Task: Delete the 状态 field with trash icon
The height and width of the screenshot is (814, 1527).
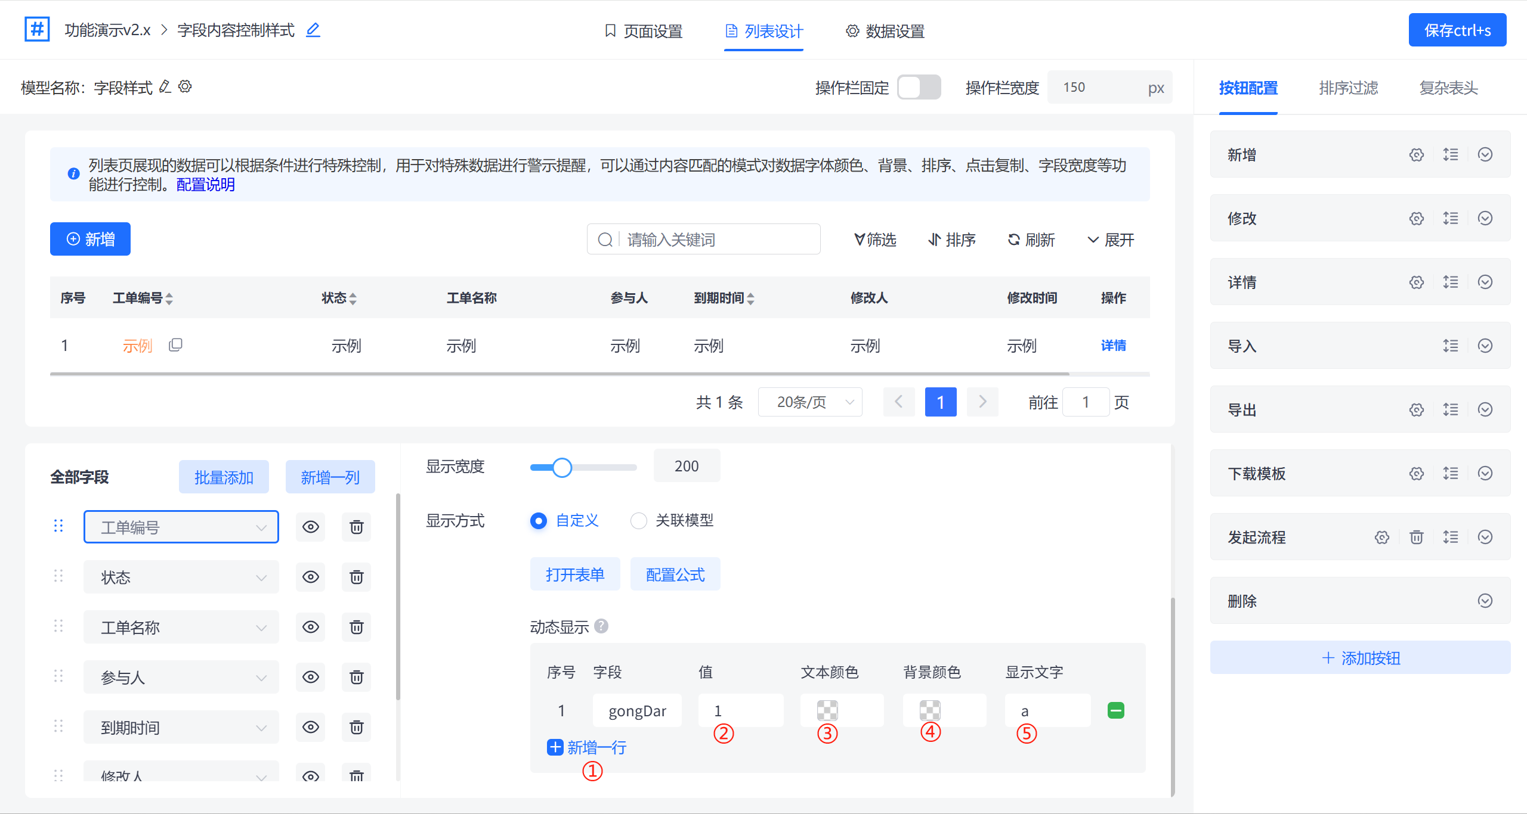Action: [356, 577]
